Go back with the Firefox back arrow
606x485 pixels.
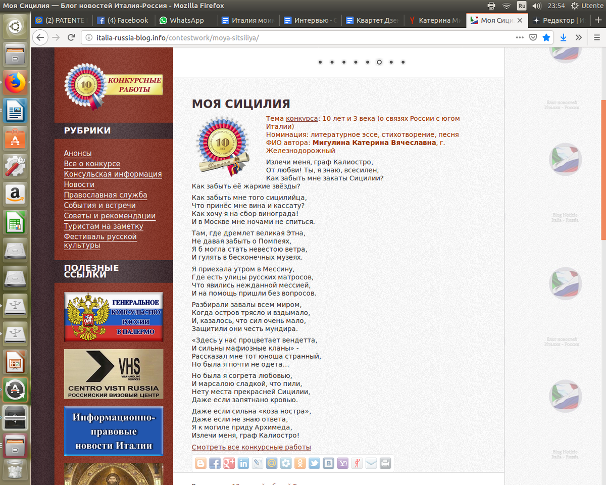[40, 37]
